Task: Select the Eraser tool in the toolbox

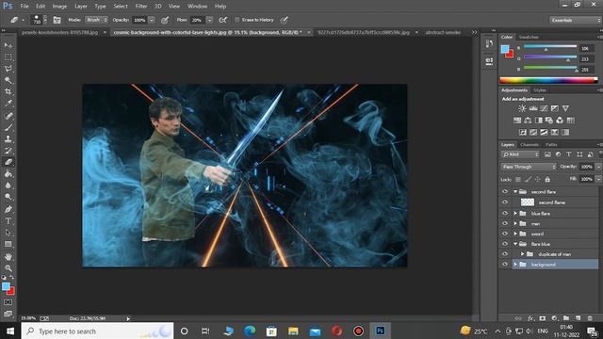Action: (8, 162)
